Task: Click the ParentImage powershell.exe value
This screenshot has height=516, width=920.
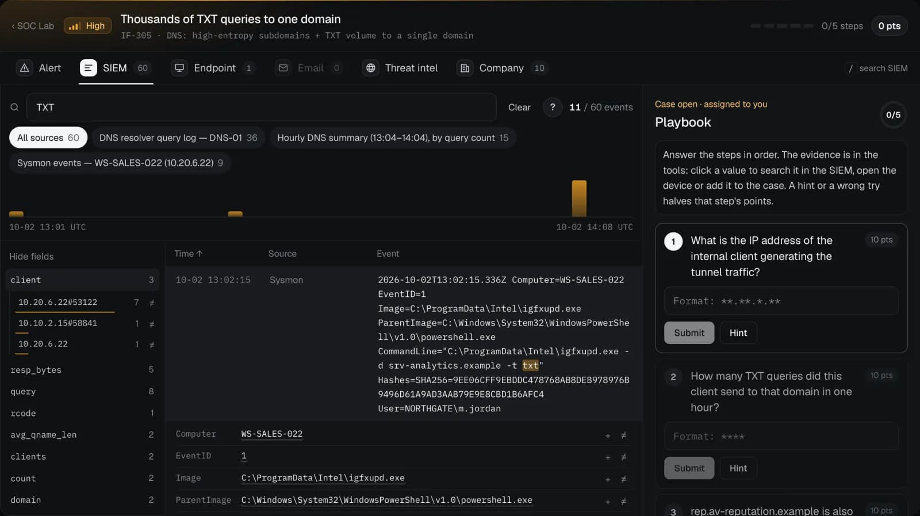Action: 386,500
